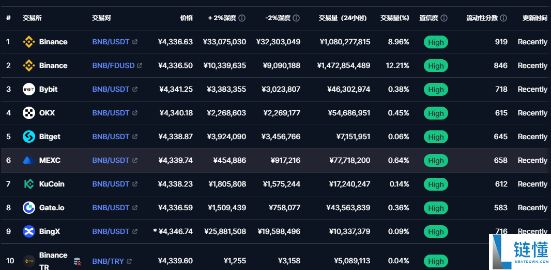The width and height of the screenshot is (551, 270).
Task: Click external link icon beside BNB/TRY
Action: pos(129,261)
